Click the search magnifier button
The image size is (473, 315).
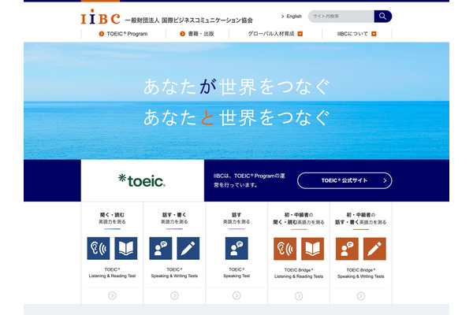click(x=382, y=17)
